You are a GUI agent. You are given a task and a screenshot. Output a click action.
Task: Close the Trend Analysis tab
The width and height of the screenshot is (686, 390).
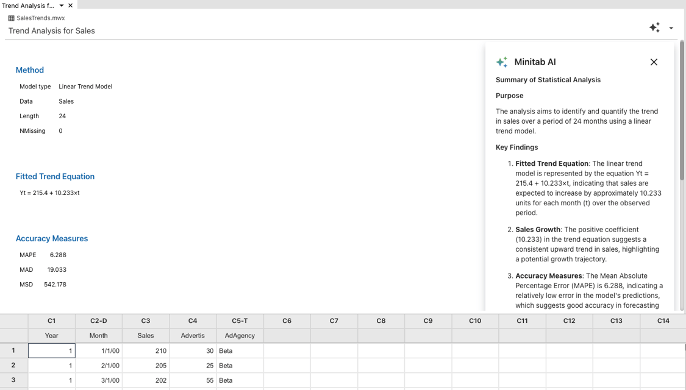pos(70,5)
